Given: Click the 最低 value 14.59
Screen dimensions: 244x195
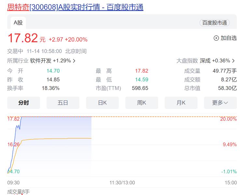Looking at the screenshot, I should [142, 80].
